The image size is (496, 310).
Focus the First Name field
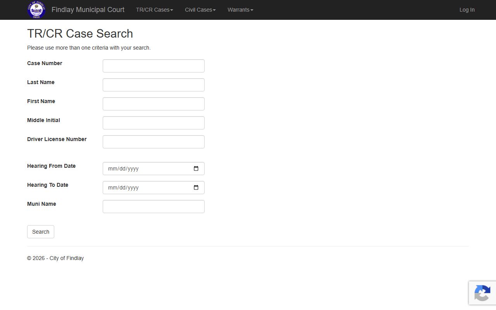click(153, 104)
